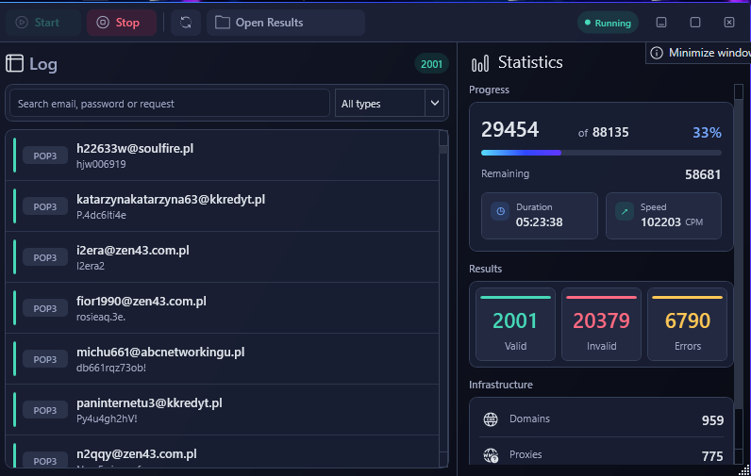Viewport: 751px width, 476px height.
Task: Click the Remaining 58681 value
Action: tap(703, 174)
